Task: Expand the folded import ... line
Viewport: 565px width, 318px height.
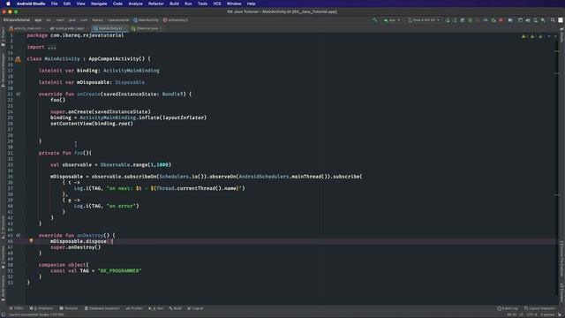Action: click(52, 47)
